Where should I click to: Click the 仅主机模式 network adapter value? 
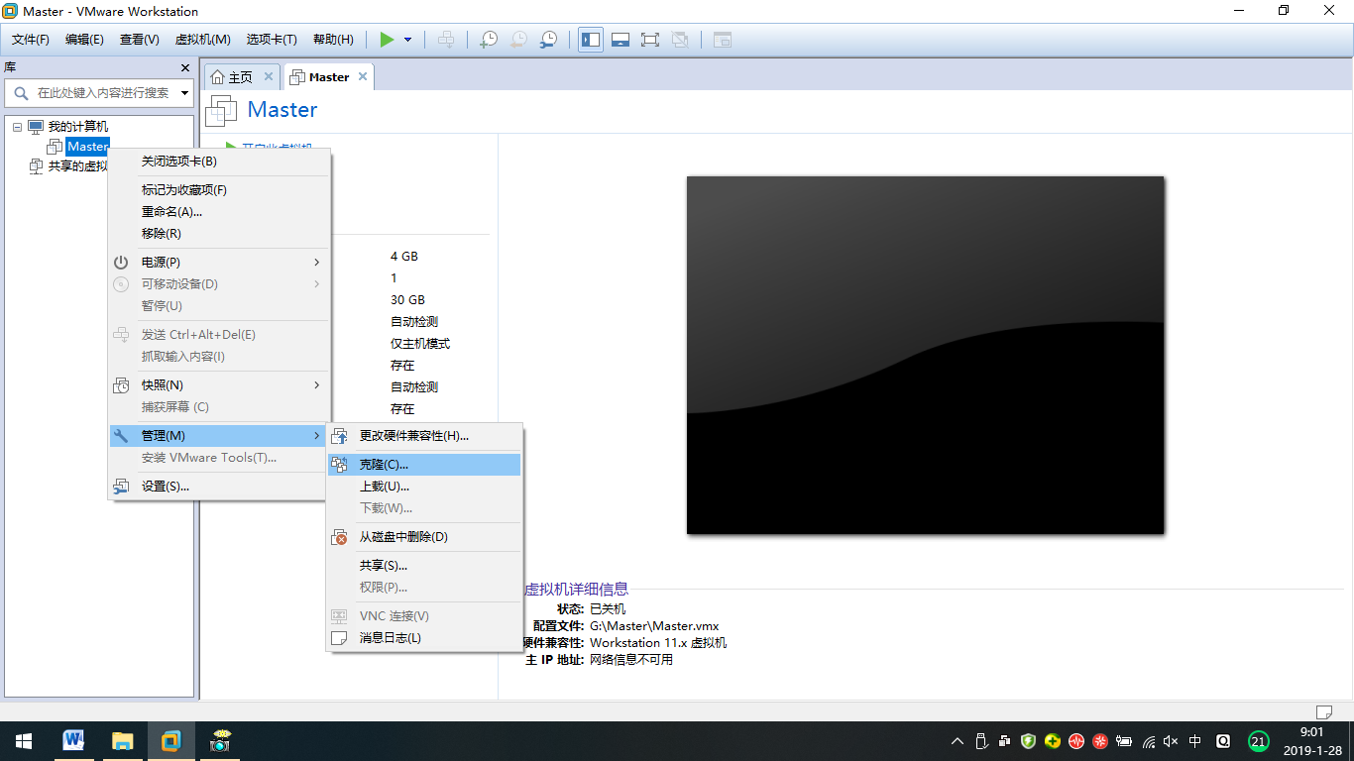point(420,344)
